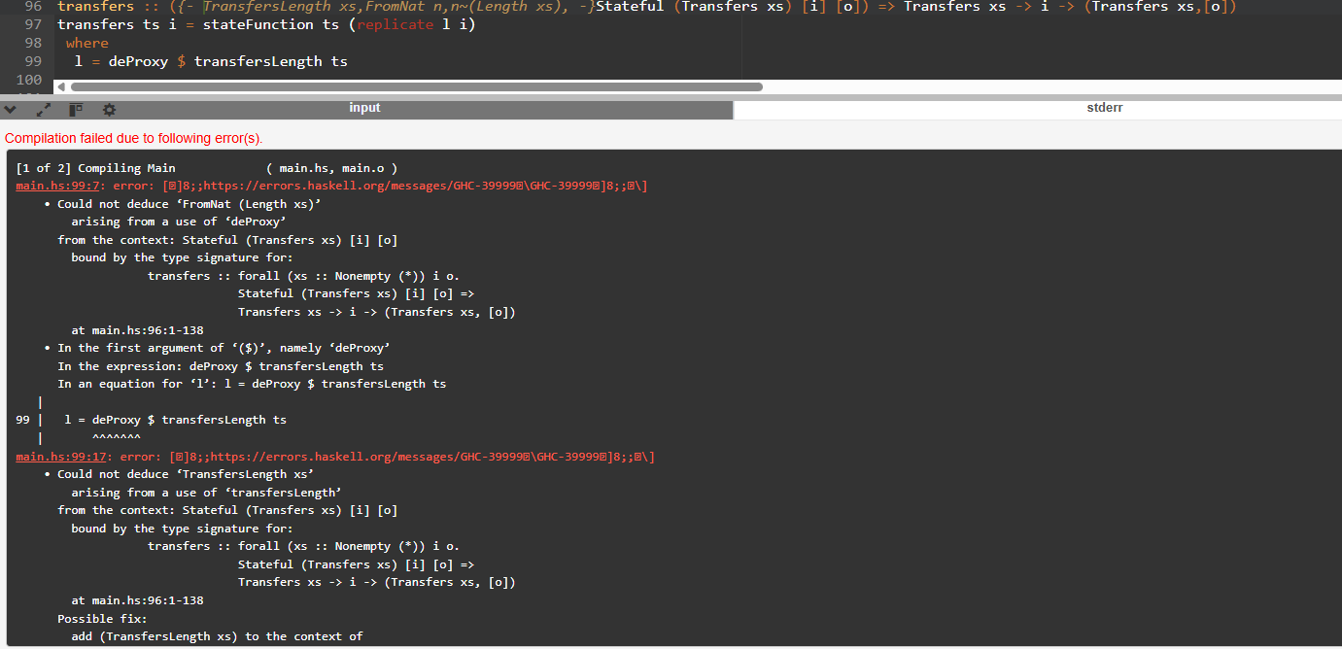Viewport: 1342px width, 649px height.
Task: Click the console layout position icon
Action: (x=76, y=110)
